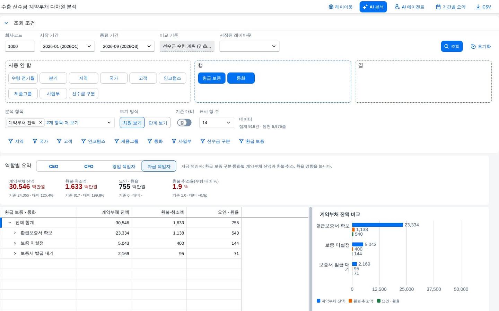Click the 조회 search button

[452, 46]
